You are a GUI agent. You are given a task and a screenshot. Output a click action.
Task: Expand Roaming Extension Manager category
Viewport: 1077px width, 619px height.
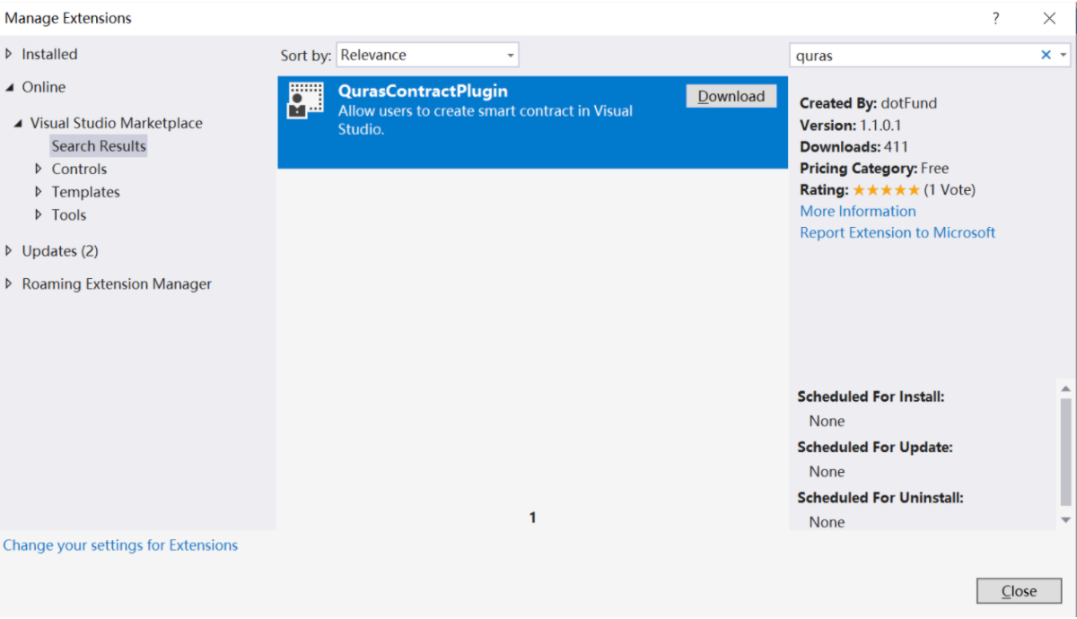[10, 284]
